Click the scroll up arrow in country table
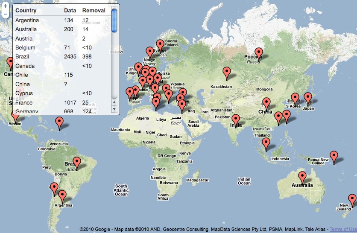Viewport: 357px width, 233px height. point(114,102)
